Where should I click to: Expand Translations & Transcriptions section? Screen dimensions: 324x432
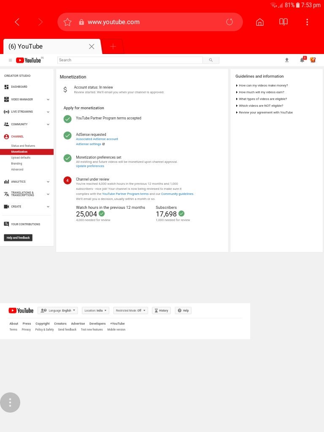coord(48,194)
